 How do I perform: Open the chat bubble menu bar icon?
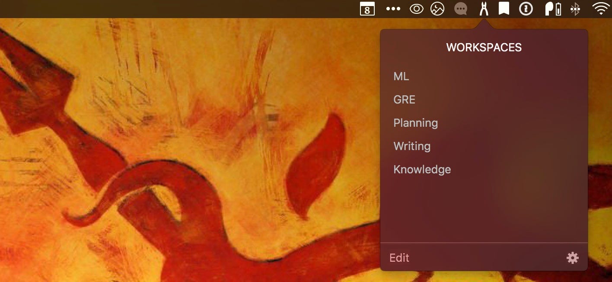(x=461, y=9)
